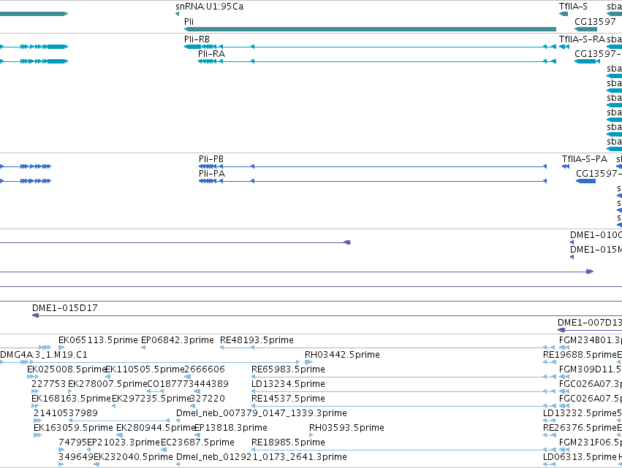This screenshot has height=468, width=622.
Task: Click the 349649 feature label
Action: click(76, 457)
